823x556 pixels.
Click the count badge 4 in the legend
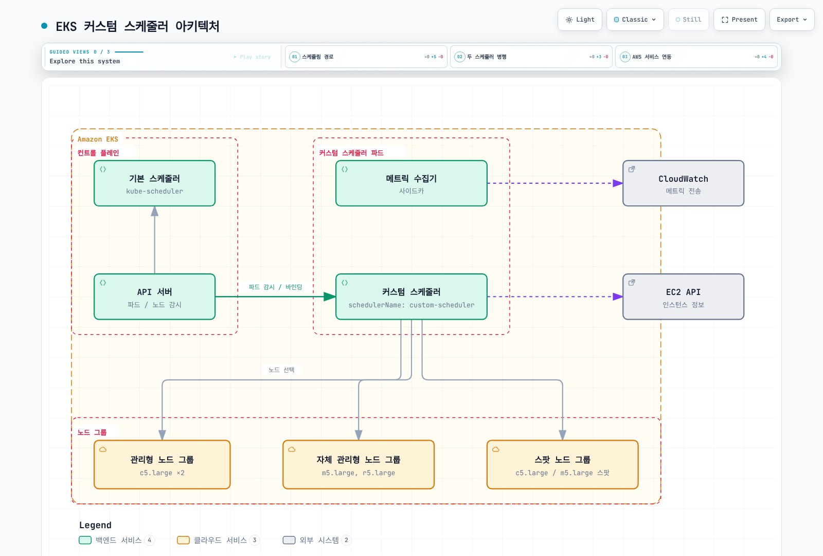(150, 540)
